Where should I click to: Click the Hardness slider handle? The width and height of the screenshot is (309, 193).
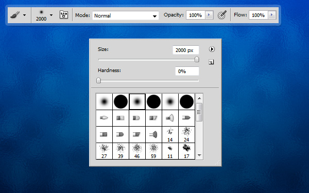98,80
